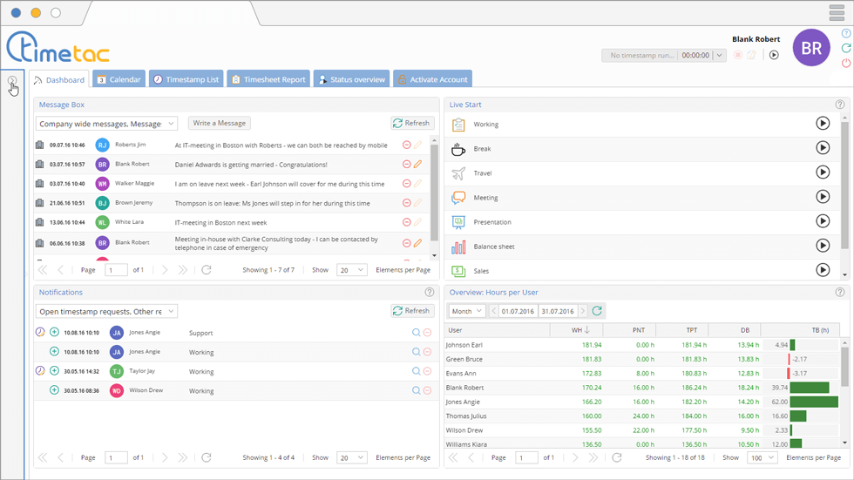Expand the left sidebar panel
Viewport: 854px width, 480px height.
[12, 81]
